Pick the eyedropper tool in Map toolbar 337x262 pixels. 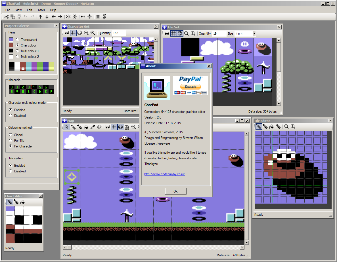pyautogui.click(x=93, y=127)
